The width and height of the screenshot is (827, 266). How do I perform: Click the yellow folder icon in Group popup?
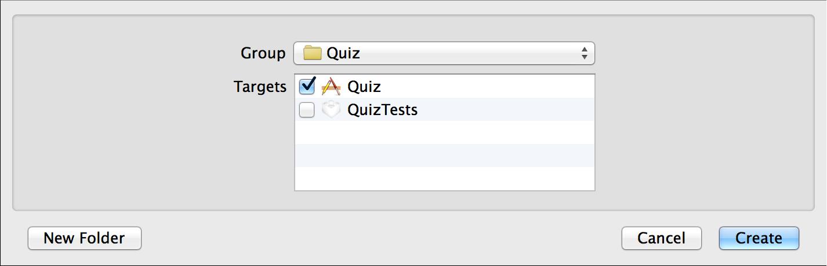pyautogui.click(x=313, y=53)
